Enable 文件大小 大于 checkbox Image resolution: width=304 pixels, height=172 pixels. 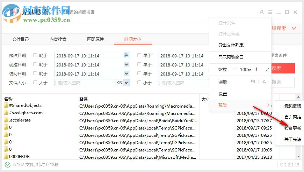point(35,82)
